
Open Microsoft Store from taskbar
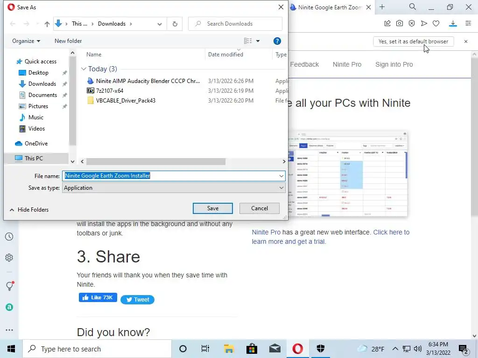252,349
